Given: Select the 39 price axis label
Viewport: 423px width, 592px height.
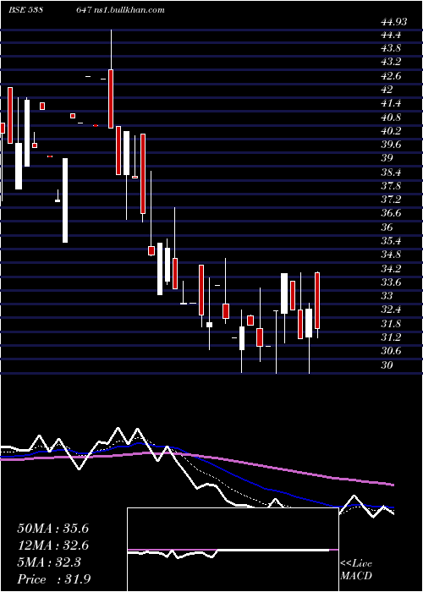Looking at the screenshot, I should pyautogui.click(x=387, y=158).
